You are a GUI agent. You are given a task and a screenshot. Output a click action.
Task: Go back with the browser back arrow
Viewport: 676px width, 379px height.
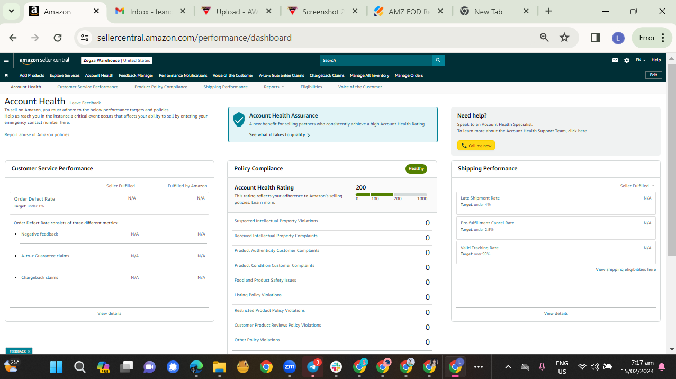(x=13, y=38)
